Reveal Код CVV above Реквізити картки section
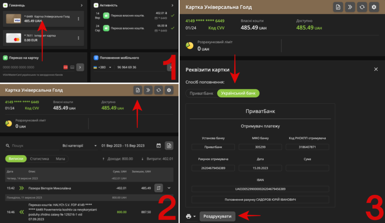Image resolution: width=385 pixels, height=223 pixels. 216,28
